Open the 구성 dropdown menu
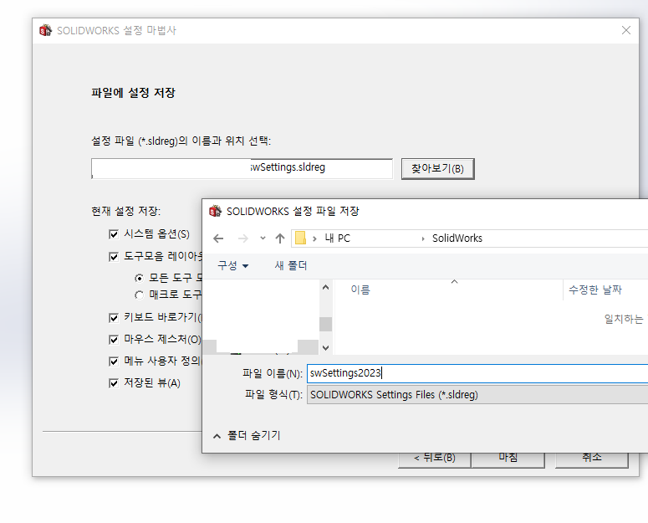 click(x=233, y=265)
